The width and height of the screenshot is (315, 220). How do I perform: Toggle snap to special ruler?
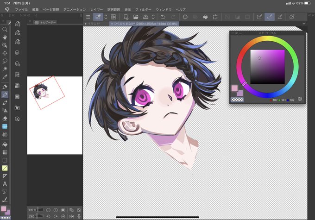click(x=270, y=17)
